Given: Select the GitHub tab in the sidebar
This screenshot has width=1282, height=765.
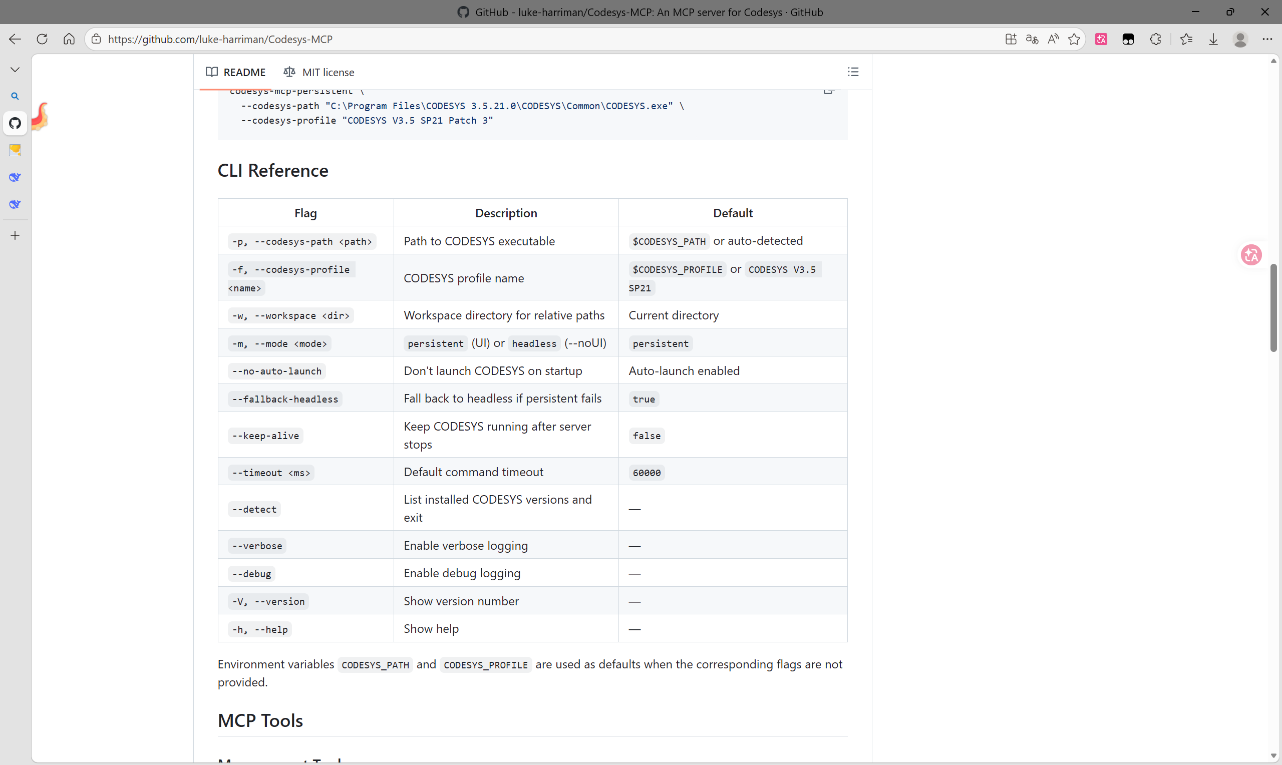Looking at the screenshot, I should [15, 123].
